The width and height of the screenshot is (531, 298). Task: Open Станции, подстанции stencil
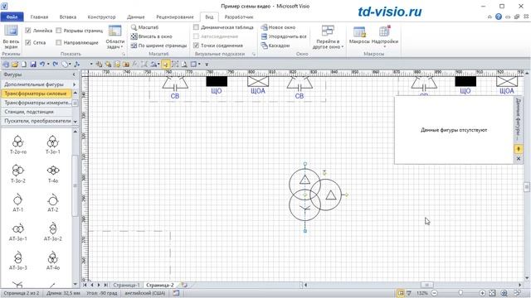[37, 112]
